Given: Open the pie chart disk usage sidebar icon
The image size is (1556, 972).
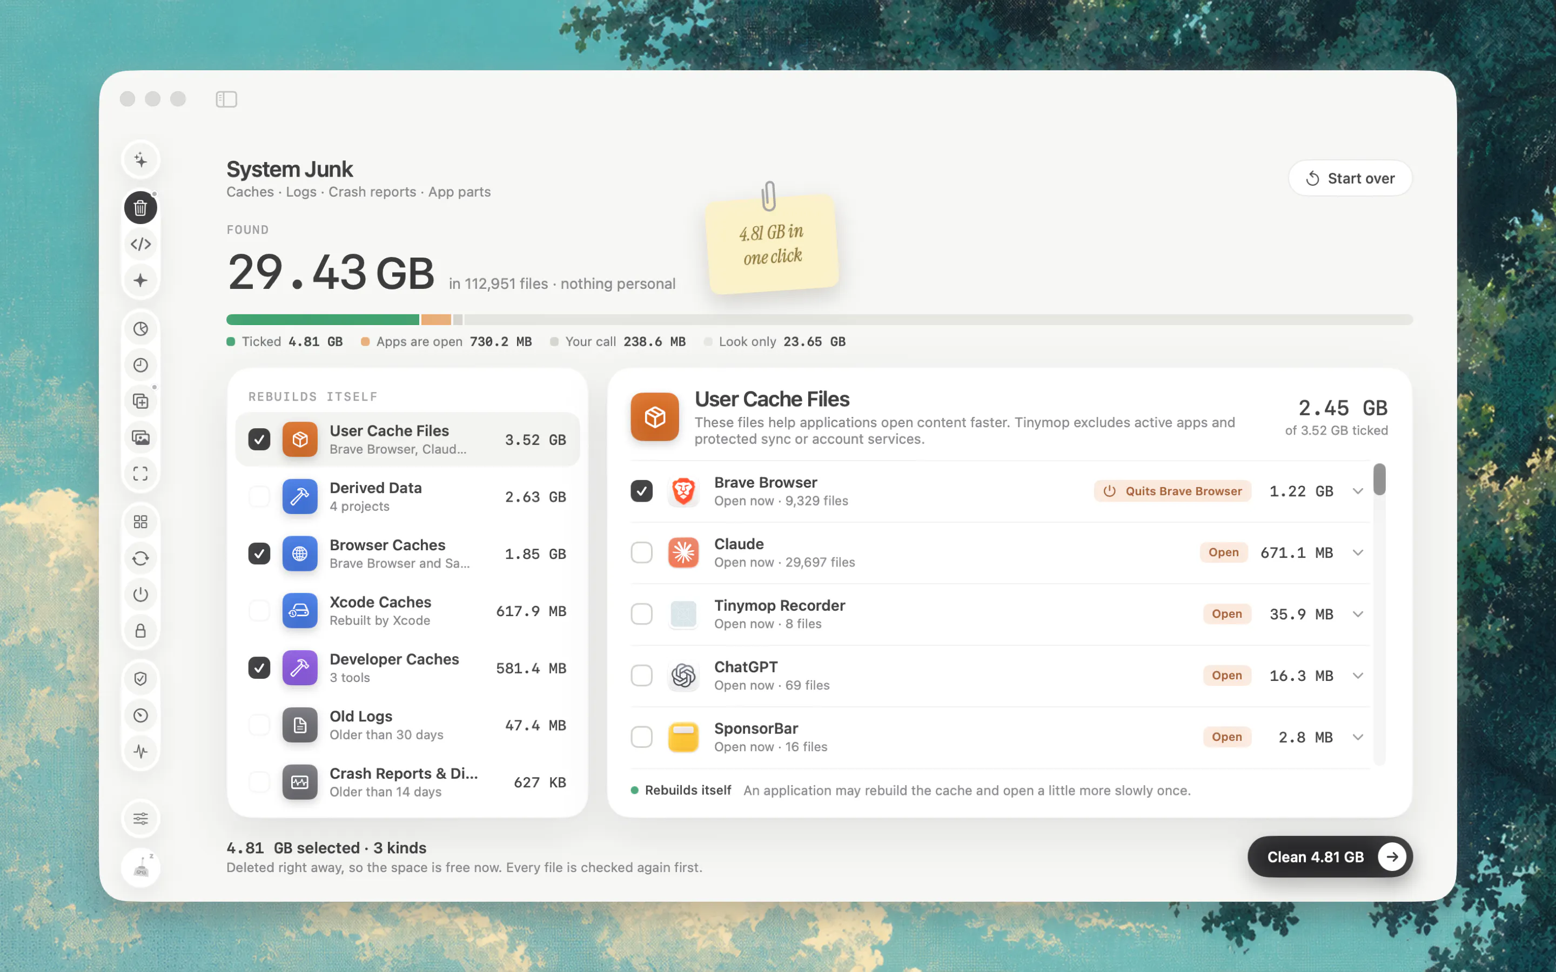Looking at the screenshot, I should coord(140,329).
